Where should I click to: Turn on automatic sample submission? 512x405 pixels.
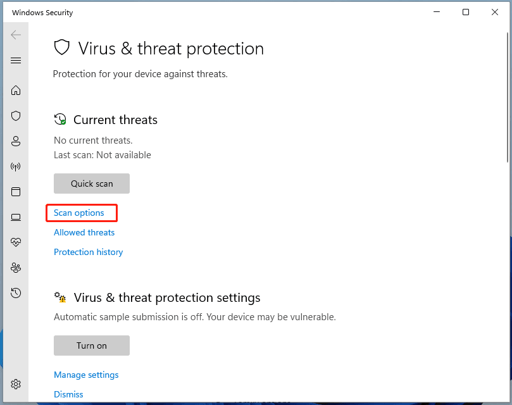[92, 346]
